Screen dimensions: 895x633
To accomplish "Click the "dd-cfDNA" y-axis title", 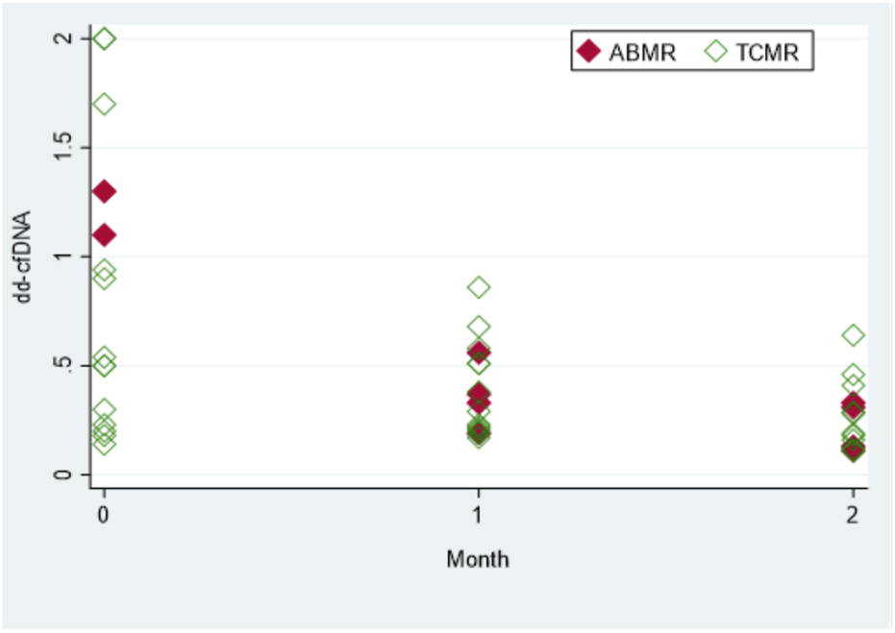I will 23,256.
